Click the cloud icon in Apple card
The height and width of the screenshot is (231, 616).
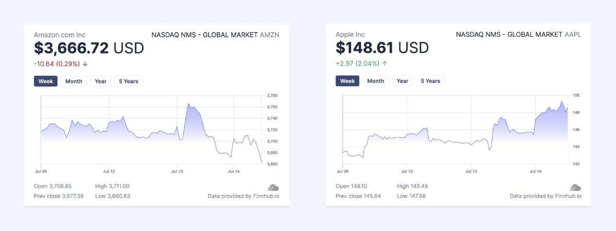575,187
